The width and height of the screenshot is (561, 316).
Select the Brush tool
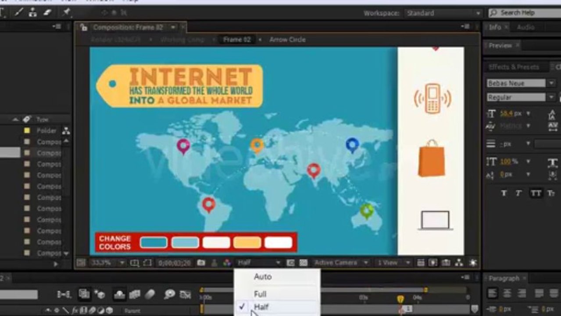coord(18,12)
